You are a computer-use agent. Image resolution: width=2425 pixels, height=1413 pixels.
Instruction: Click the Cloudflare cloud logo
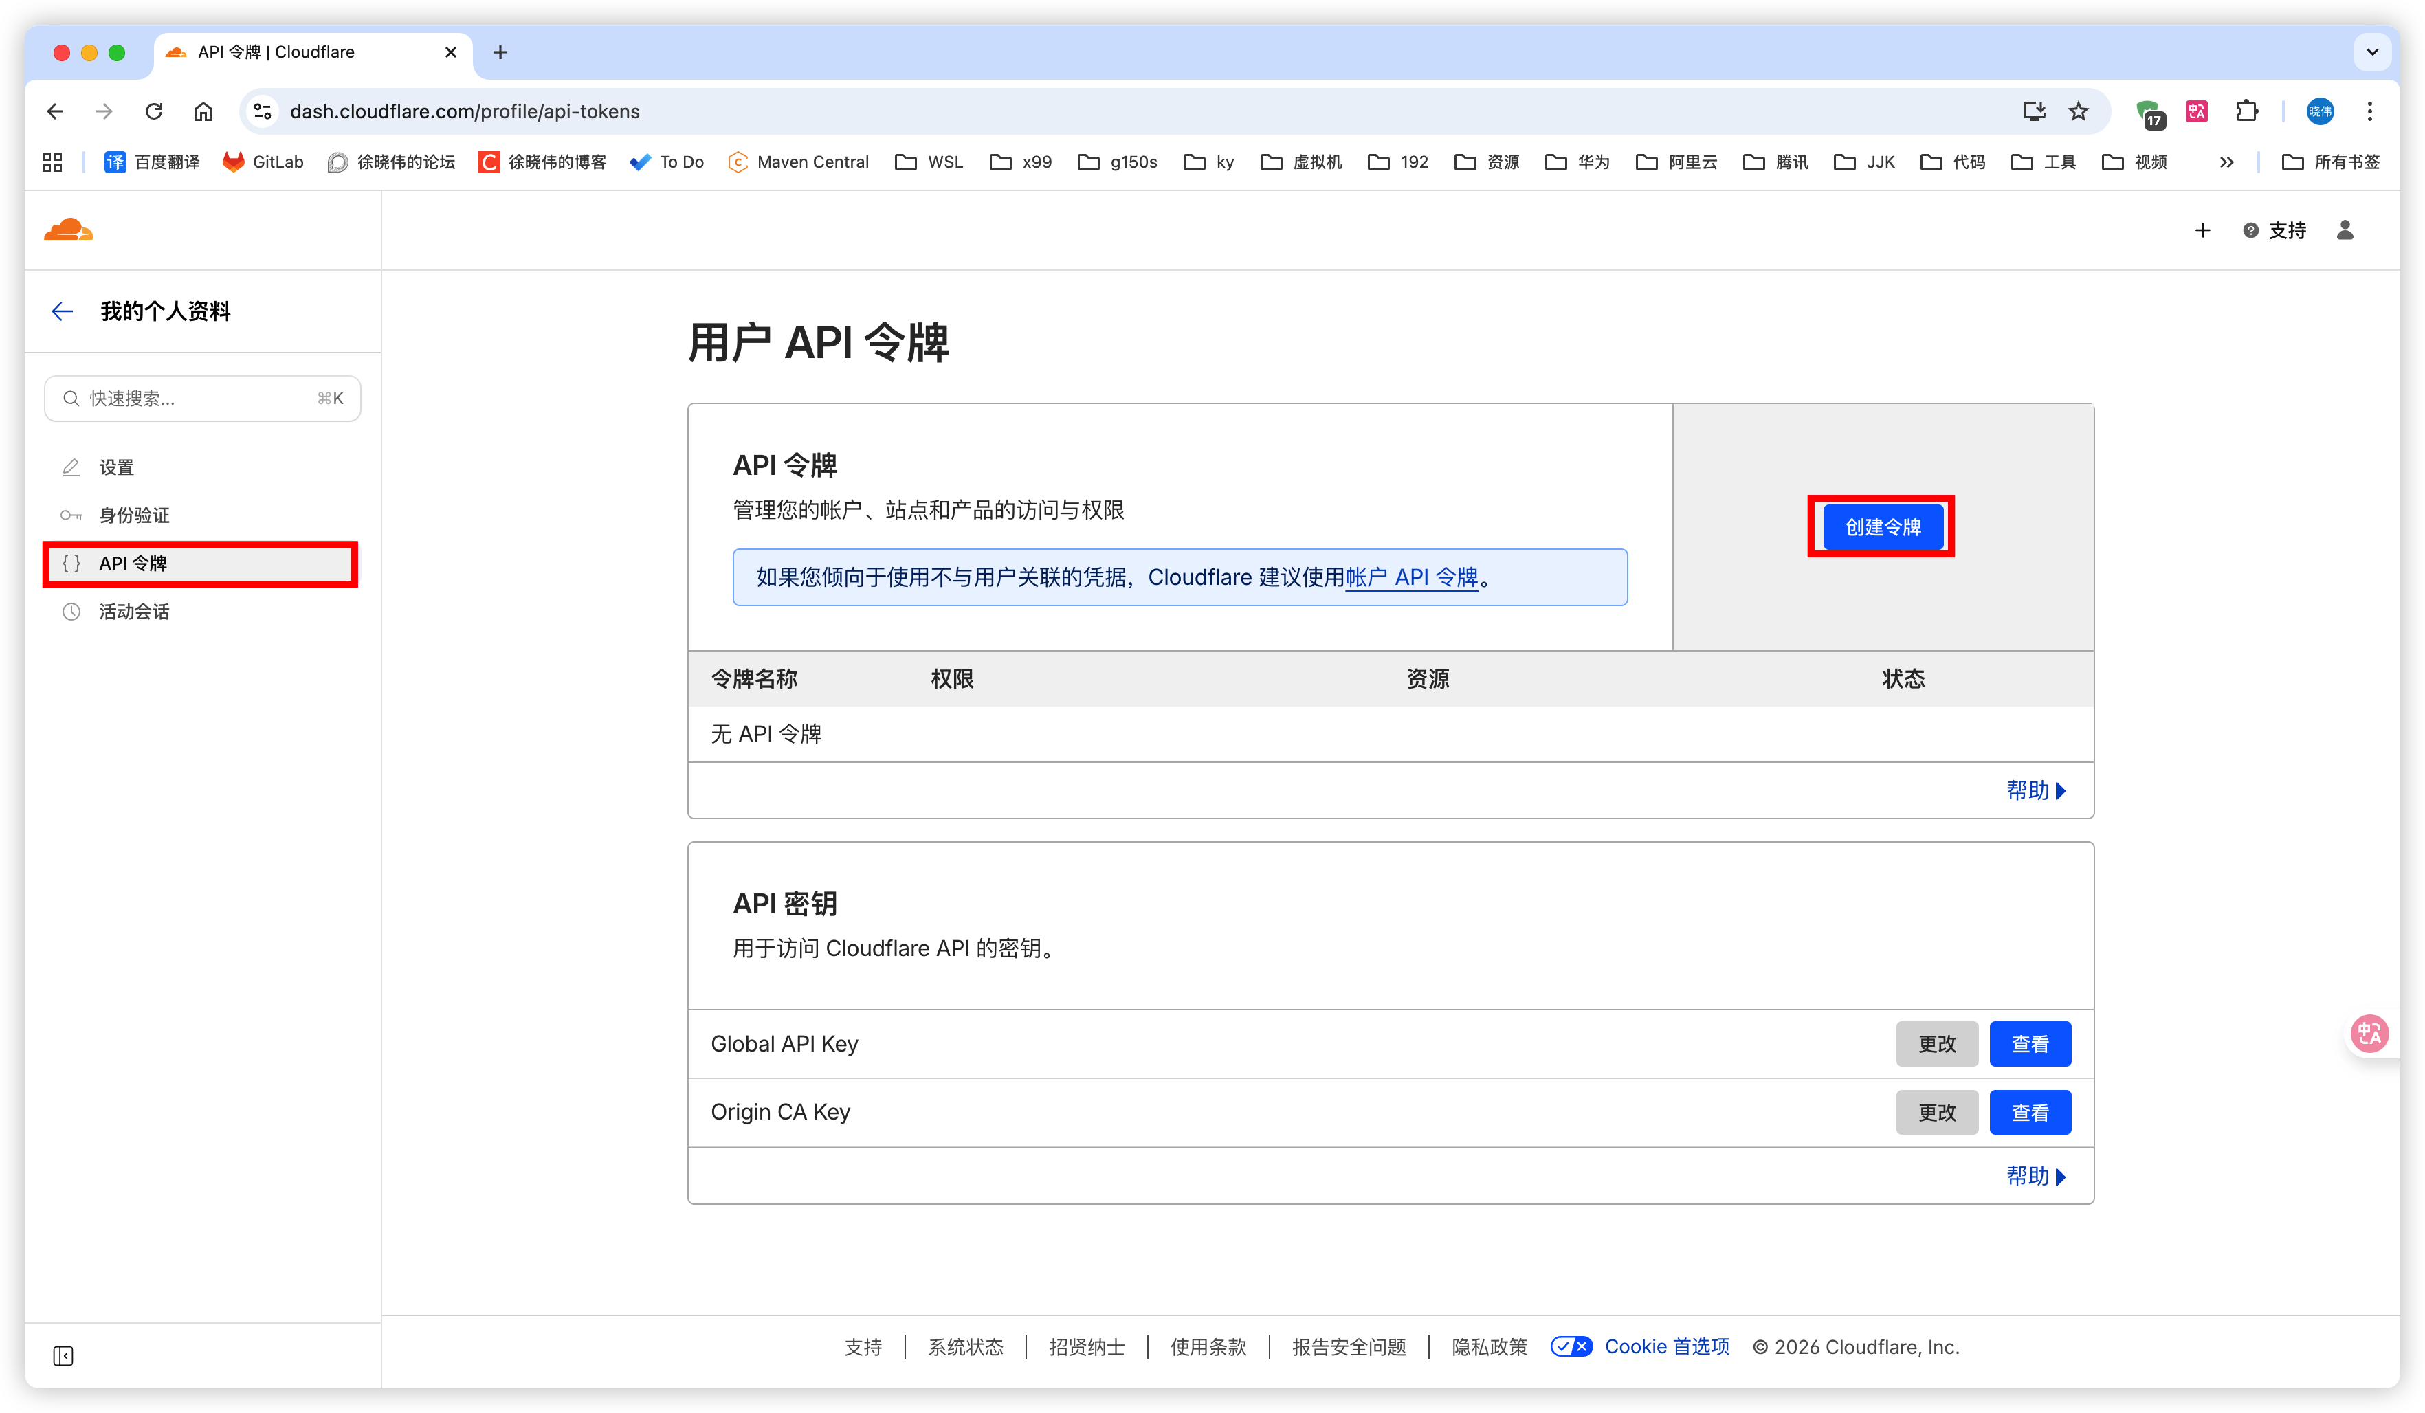[x=68, y=230]
